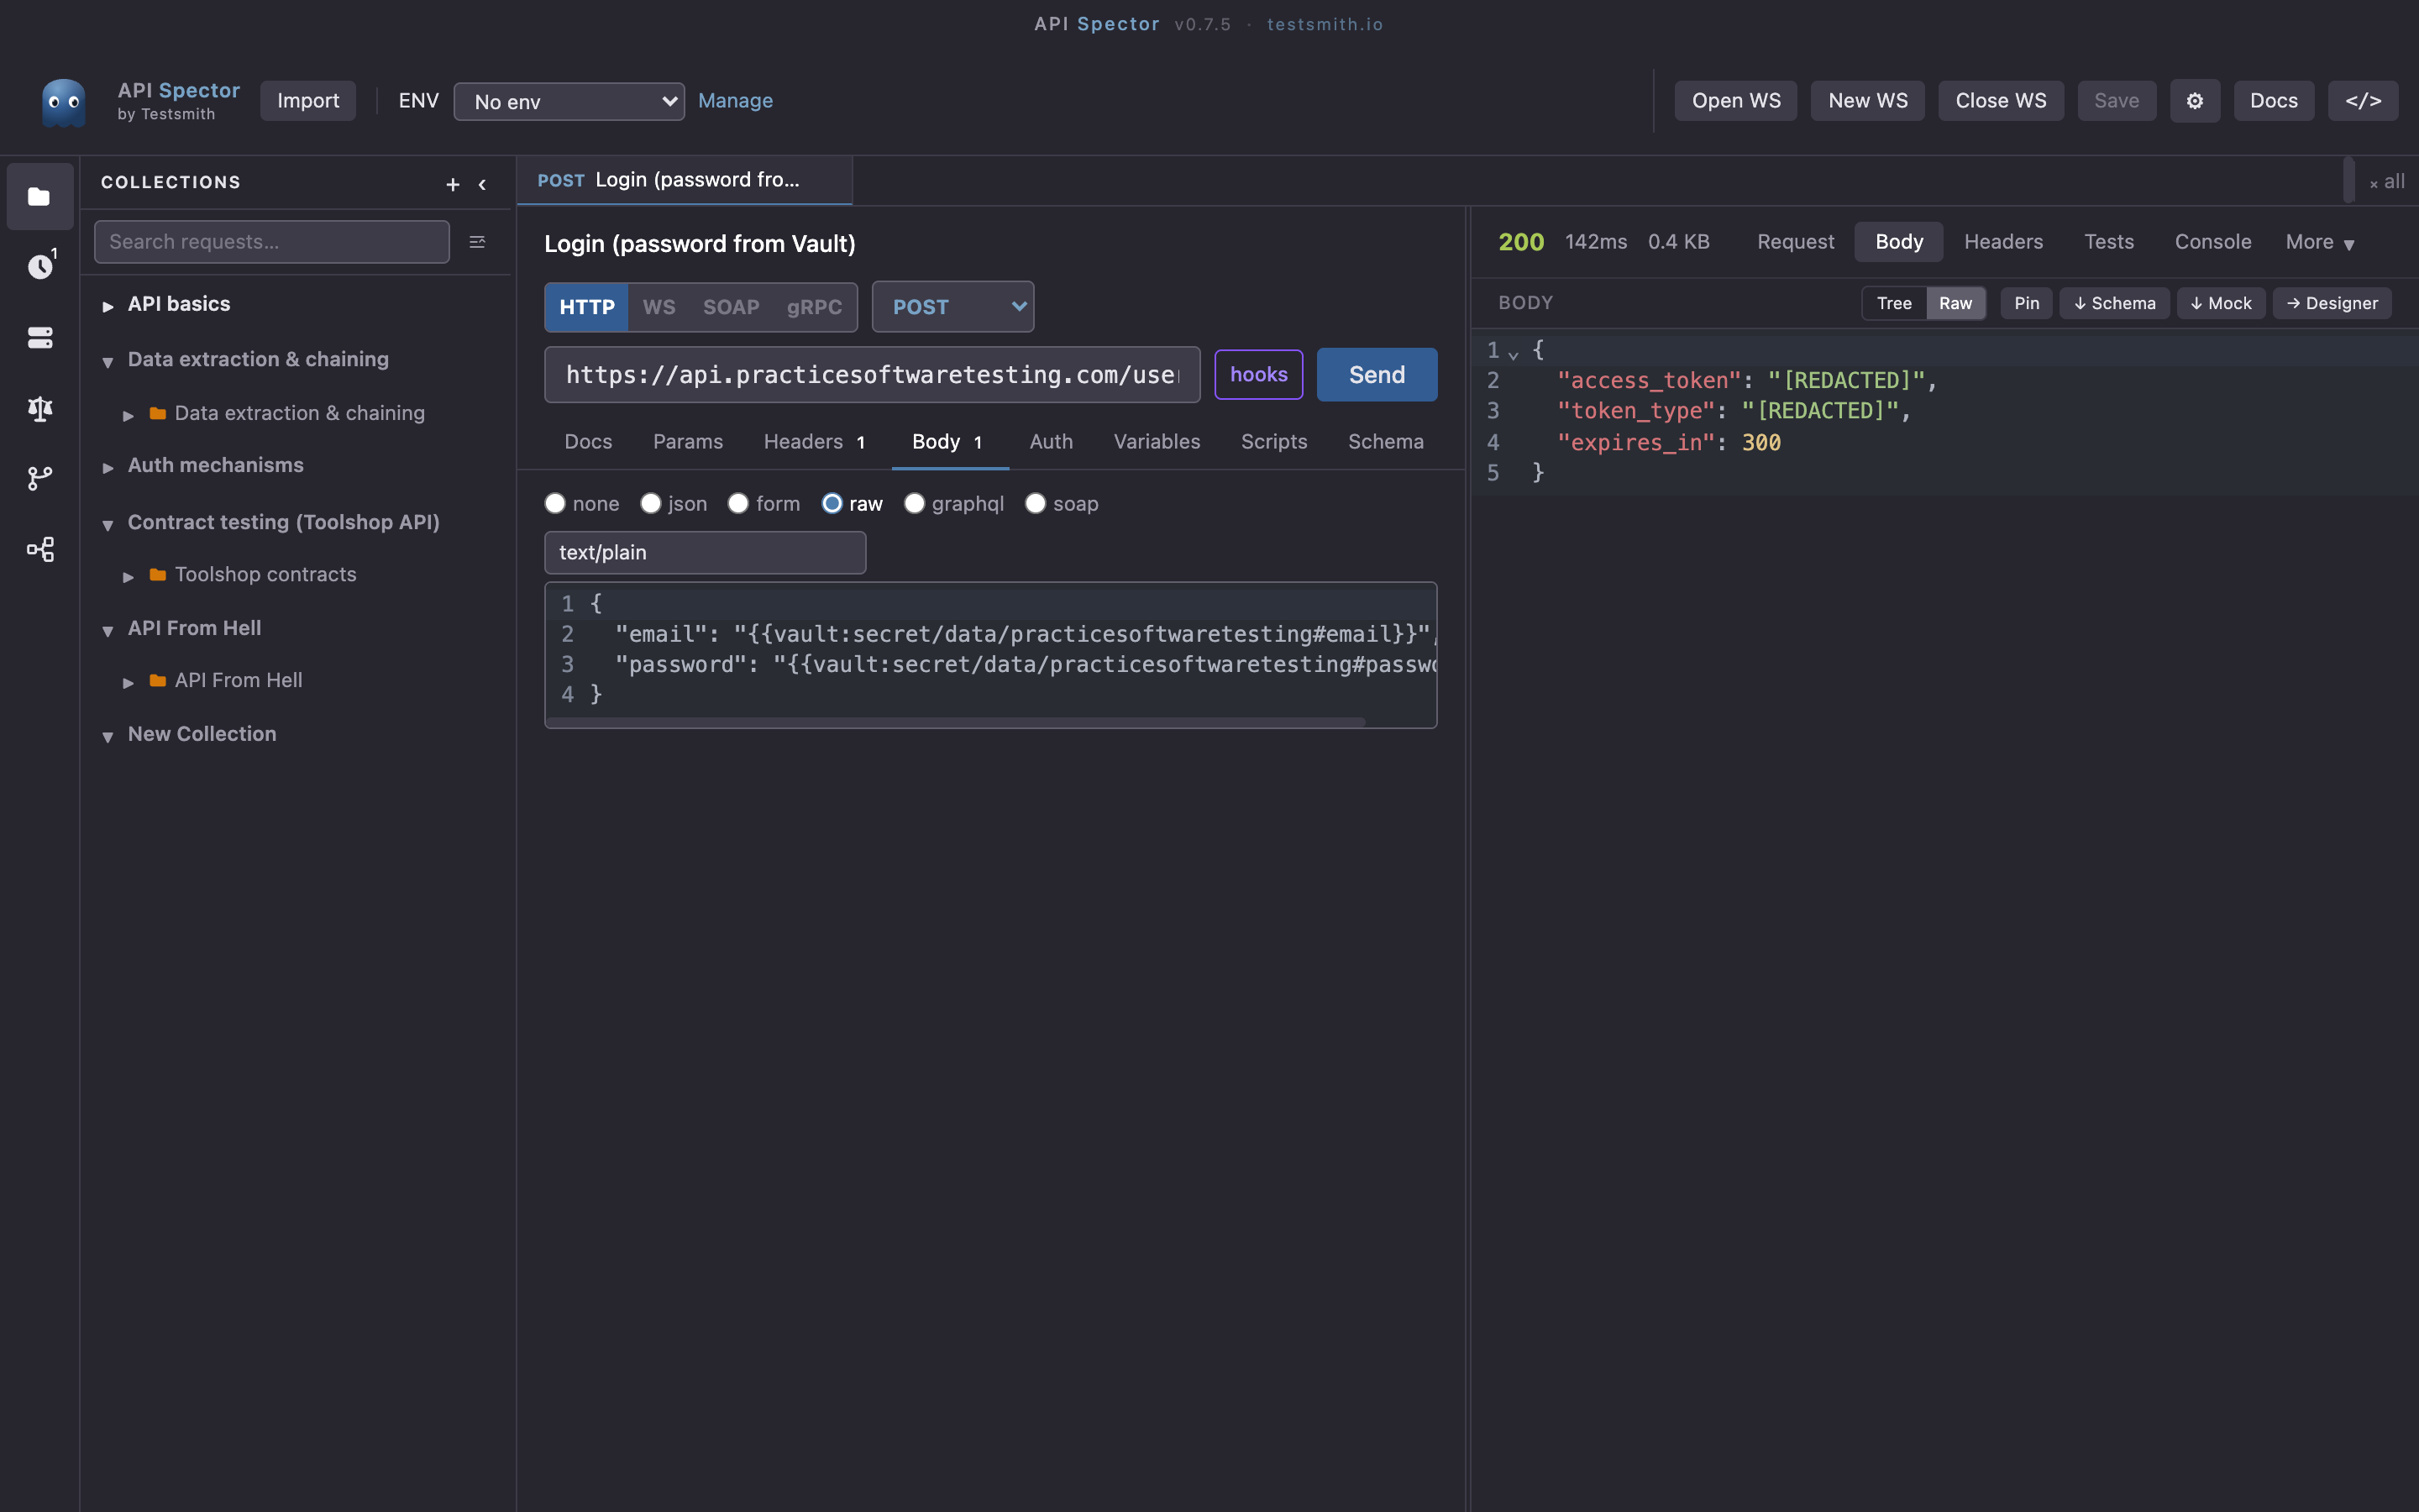The width and height of the screenshot is (2419, 1512).
Task: Open the mock servers sidebar icon
Action: 39,338
